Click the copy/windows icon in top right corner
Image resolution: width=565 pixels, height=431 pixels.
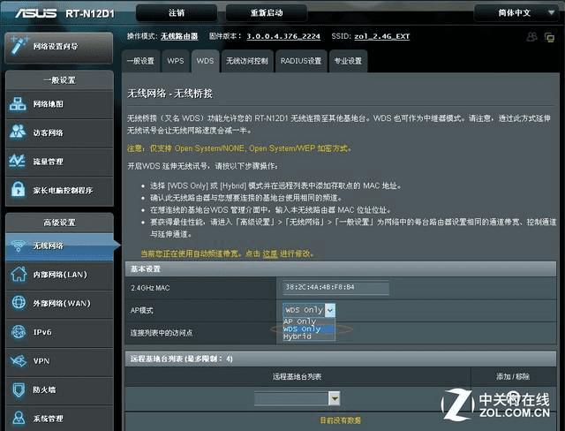pos(549,37)
